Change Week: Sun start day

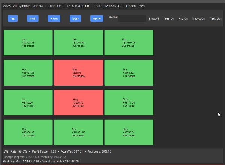(x=215, y=18)
